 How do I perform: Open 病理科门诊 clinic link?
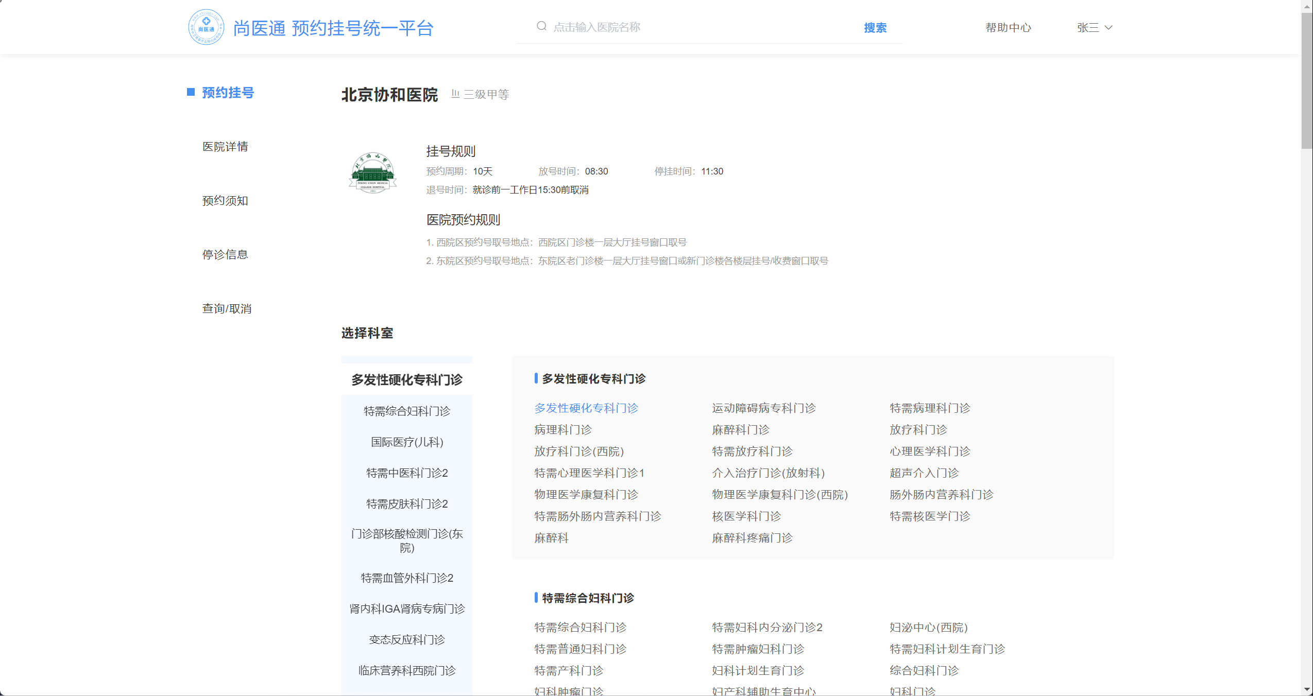(x=563, y=429)
